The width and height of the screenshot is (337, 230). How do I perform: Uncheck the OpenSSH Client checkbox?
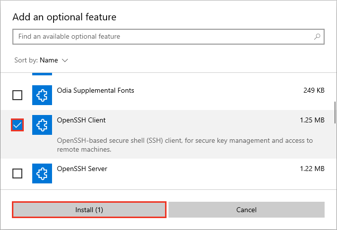click(x=17, y=125)
